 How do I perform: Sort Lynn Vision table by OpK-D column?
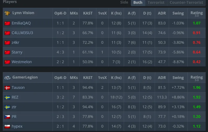pyautogui.click(x=60, y=13)
